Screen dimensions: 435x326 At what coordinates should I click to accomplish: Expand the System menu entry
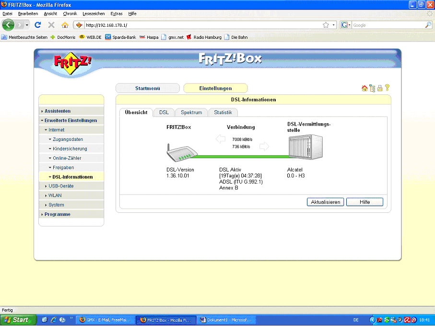56,205
